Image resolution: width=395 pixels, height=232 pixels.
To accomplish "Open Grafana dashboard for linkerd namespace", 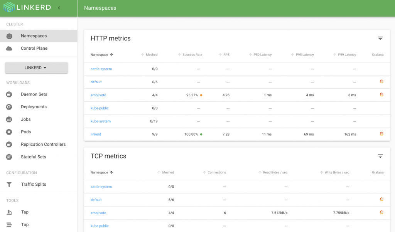I will click(x=381, y=134).
